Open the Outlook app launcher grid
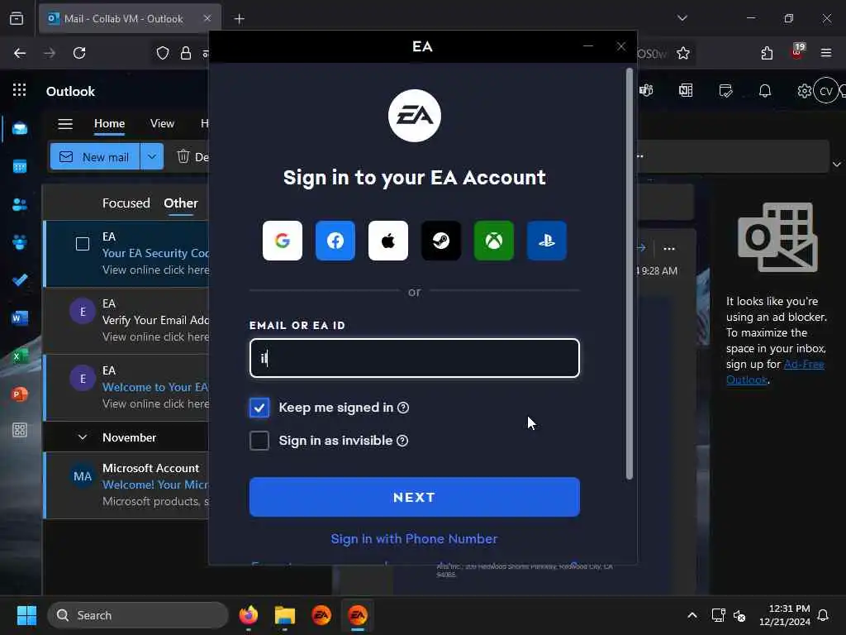 click(x=20, y=90)
